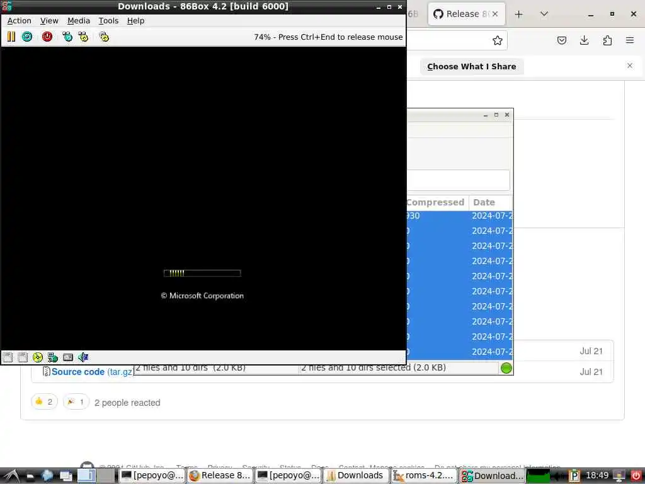Viewport: 645px width, 484px height.
Task: Open the Help menu in 86Box
Action: pyautogui.click(x=136, y=21)
